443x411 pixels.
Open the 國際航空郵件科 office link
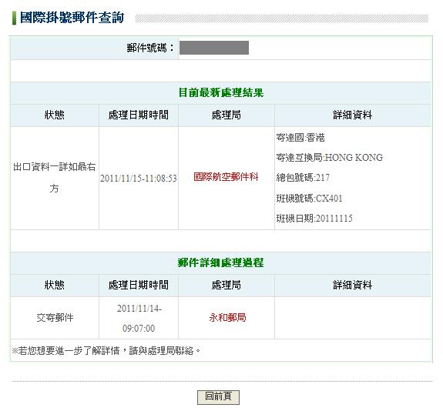(x=226, y=177)
